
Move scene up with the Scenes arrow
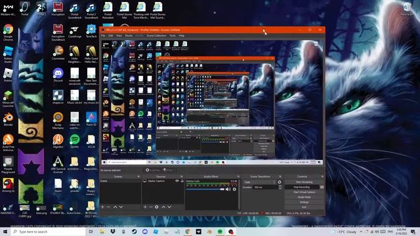click(115, 207)
